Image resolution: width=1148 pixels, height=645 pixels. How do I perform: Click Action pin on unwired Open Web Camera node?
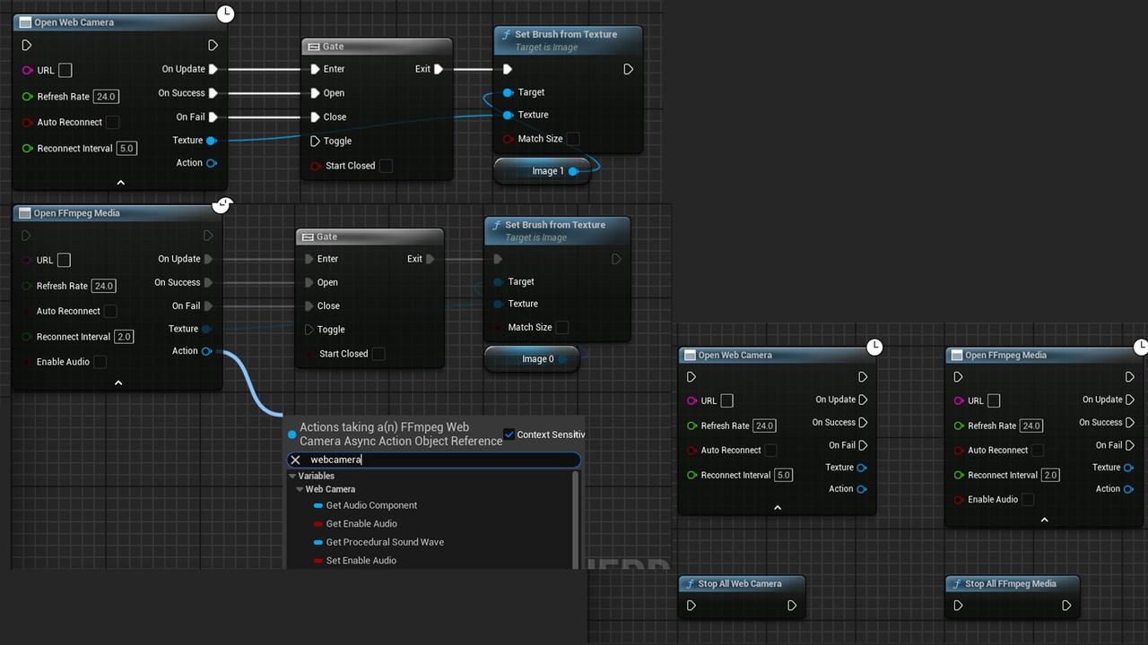(x=862, y=489)
